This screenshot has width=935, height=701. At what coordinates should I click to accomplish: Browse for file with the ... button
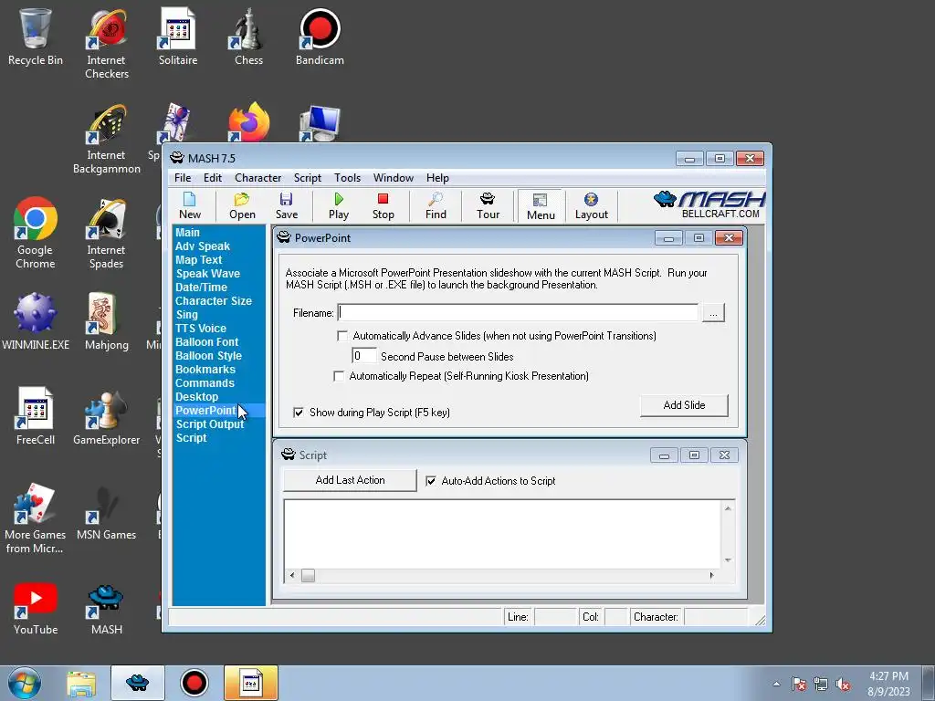point(713,313)
